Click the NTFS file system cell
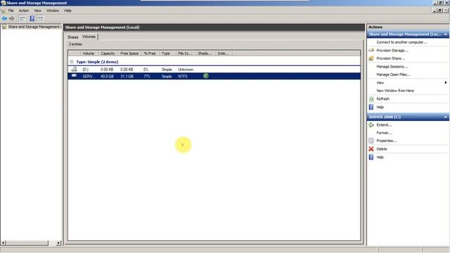 point(183,77)
